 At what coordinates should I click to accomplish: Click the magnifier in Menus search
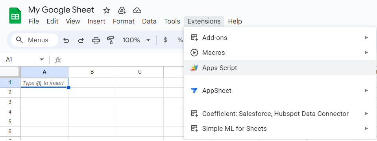pos(19,40)
